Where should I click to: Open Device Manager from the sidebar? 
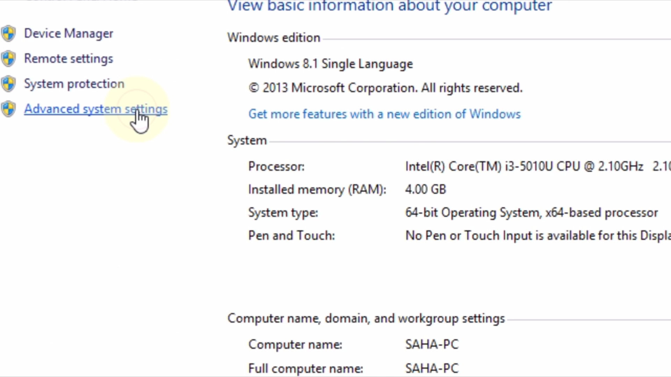(68, 33)
